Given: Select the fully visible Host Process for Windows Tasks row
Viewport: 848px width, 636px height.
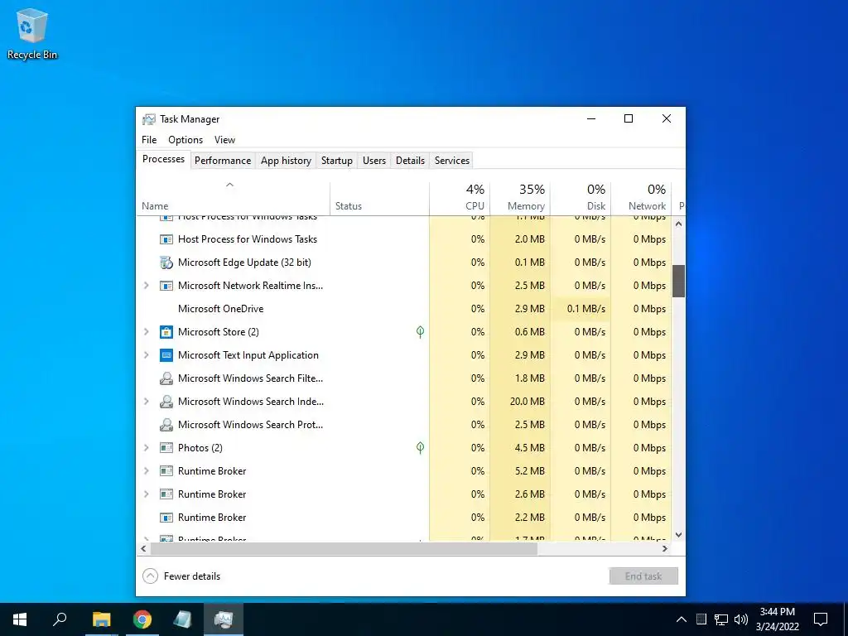Looking at the screenshot, I should [404, 239].
